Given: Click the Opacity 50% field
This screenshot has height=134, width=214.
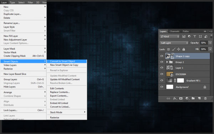Looking at the screenshot, I should (204, 43).
